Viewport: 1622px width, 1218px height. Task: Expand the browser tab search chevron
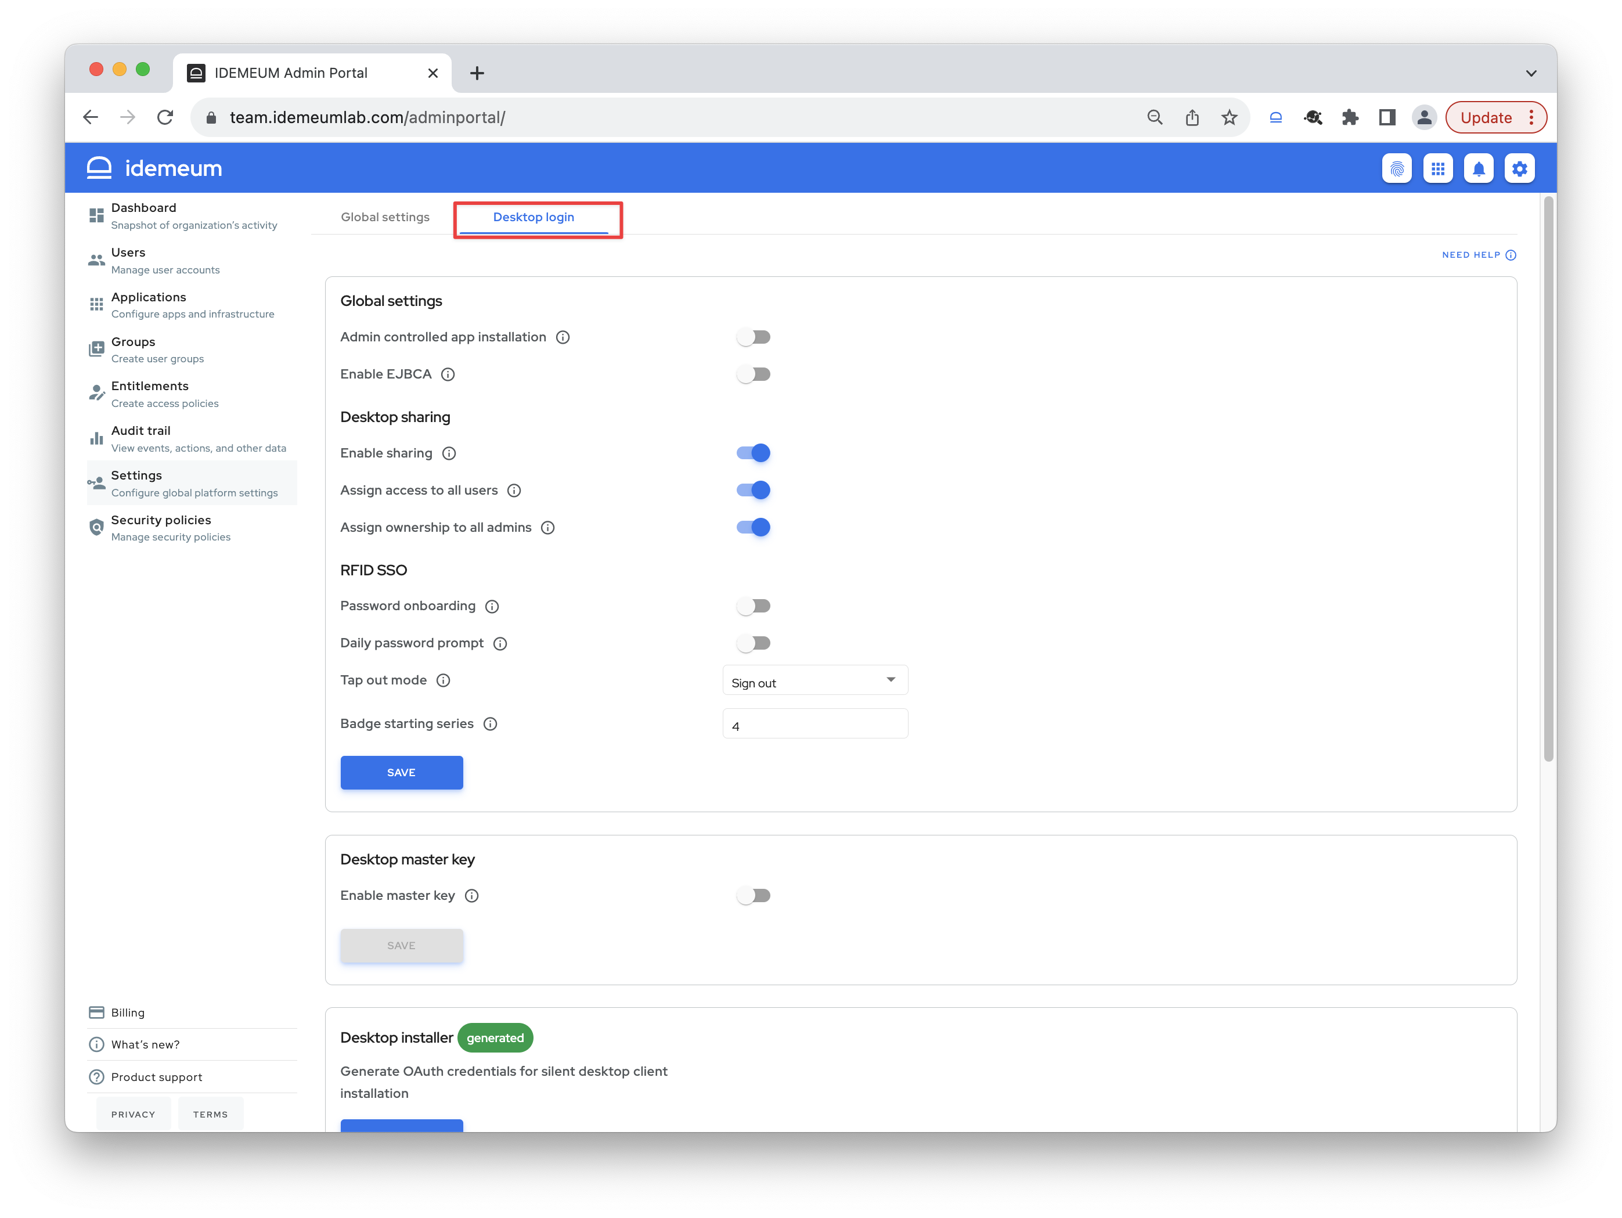pos(1531,73)
